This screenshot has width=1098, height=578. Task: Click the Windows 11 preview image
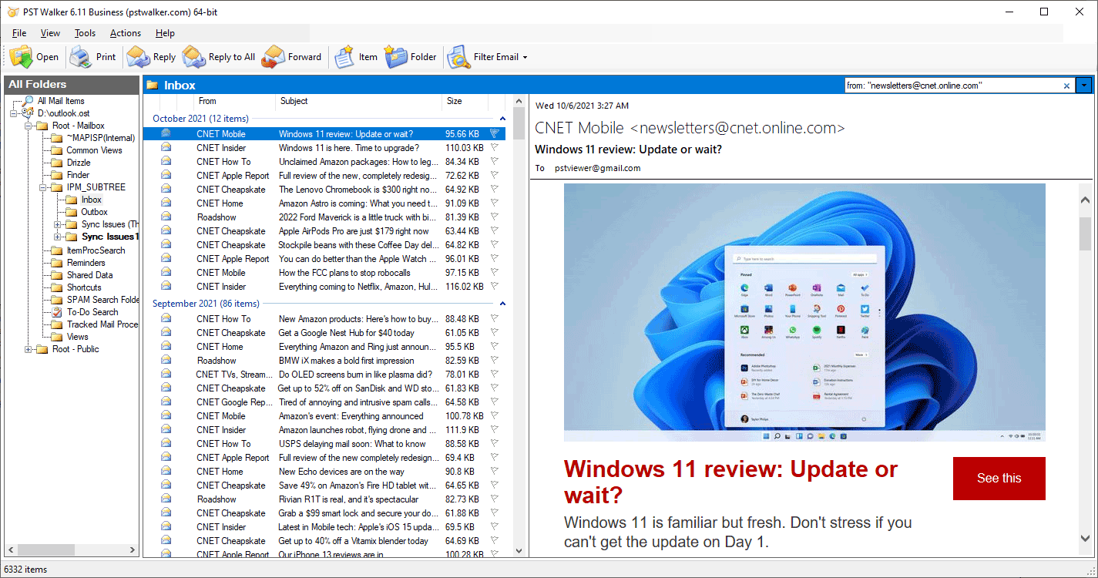[x=804, y=312]
